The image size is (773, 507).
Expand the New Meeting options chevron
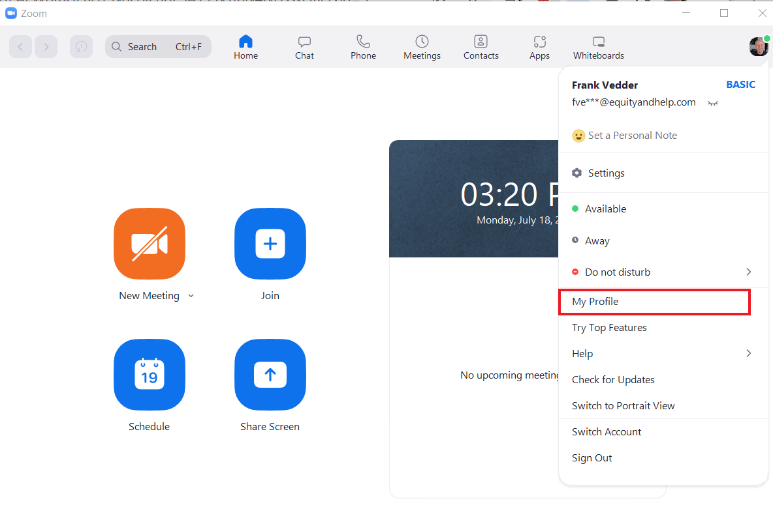point(191,296)
